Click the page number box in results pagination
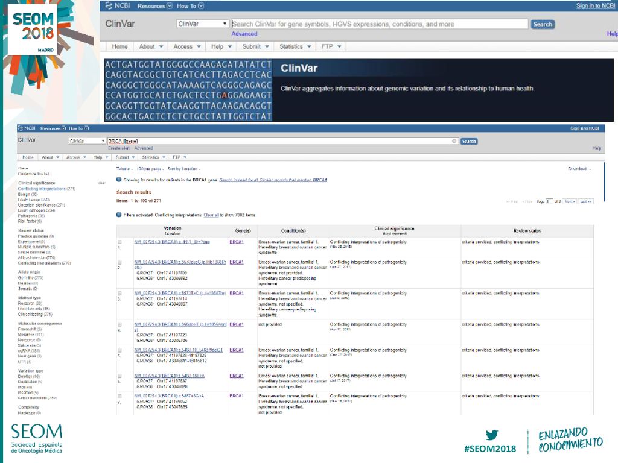618x463 pixels. tap(549, 201)
